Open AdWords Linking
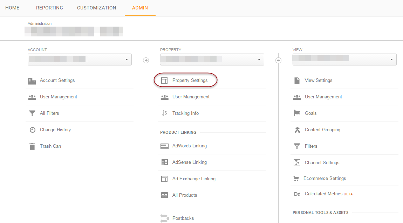The width and height of the screenshot is (403, 223). coord(189,146)
